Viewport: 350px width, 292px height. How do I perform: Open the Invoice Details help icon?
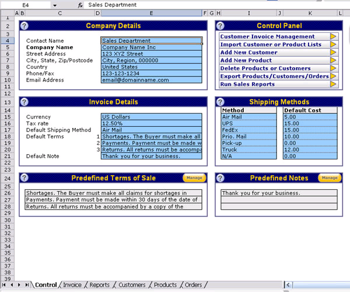coord(24,102)
